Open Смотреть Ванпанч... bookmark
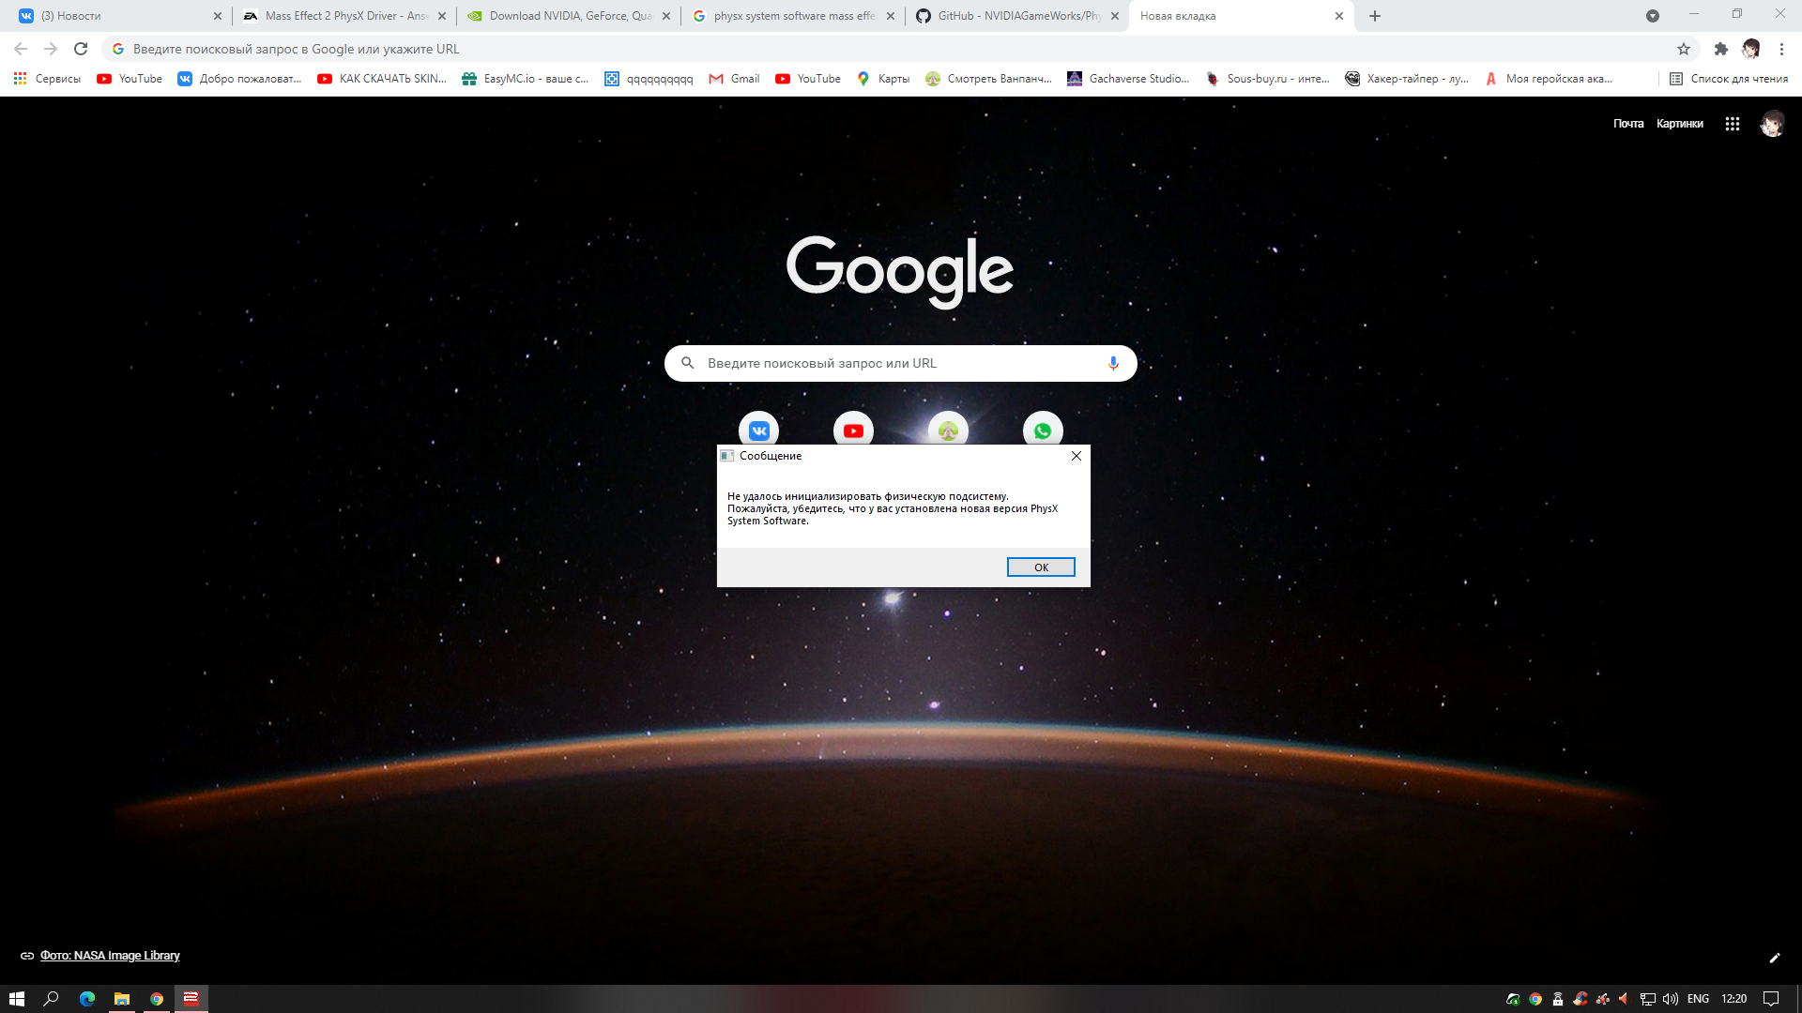The image size is (1802, 1013). click(x=988, y=79)
